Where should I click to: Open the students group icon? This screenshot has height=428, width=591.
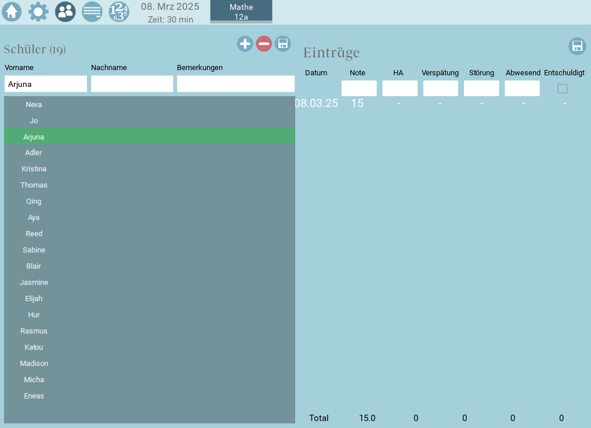point(65,12)
